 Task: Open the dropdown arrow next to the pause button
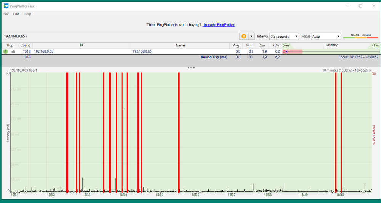[x=251, y=36]
